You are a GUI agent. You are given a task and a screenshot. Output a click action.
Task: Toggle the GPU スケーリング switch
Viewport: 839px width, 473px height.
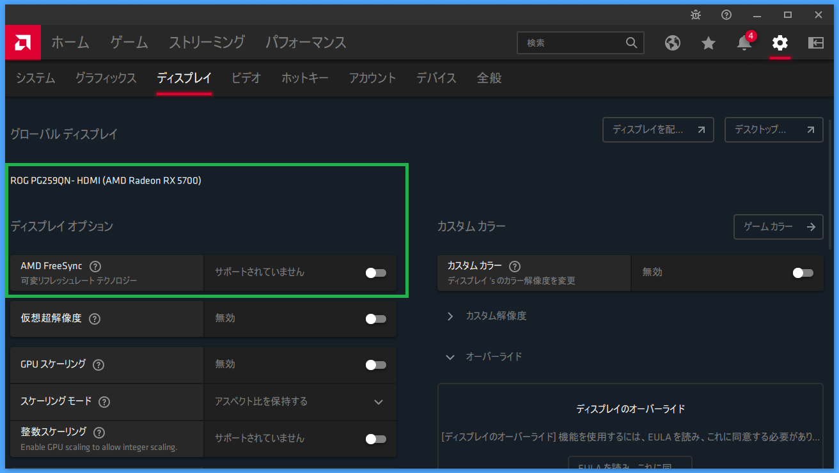pyautogui.click(x=376, y=365)
